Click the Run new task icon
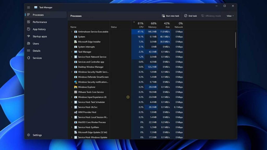267x150 pixels. coord(163,16)
